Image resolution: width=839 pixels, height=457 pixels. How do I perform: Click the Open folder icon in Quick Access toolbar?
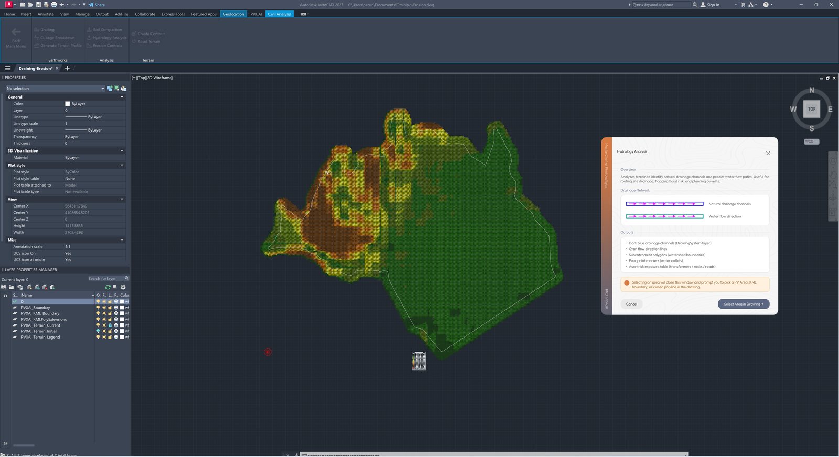click(x=30, y=5)
